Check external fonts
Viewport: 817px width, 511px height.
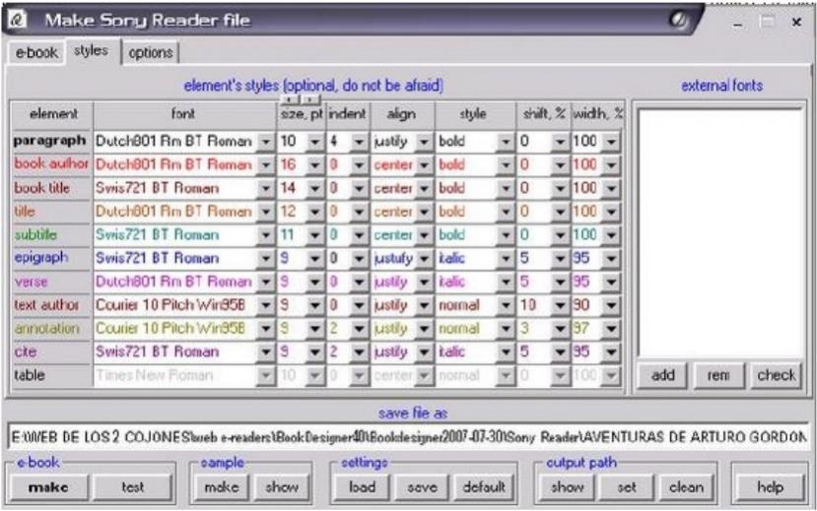(776, 375)
